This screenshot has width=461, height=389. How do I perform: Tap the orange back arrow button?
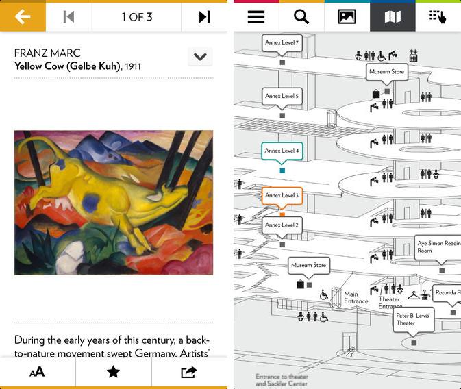point(23,16)
